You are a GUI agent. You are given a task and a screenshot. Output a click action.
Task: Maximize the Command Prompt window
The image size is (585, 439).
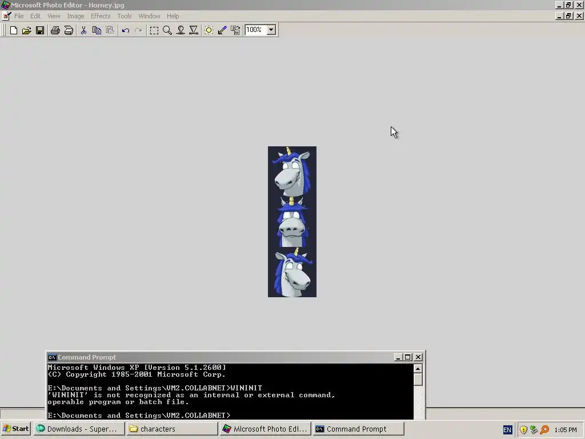408,357
